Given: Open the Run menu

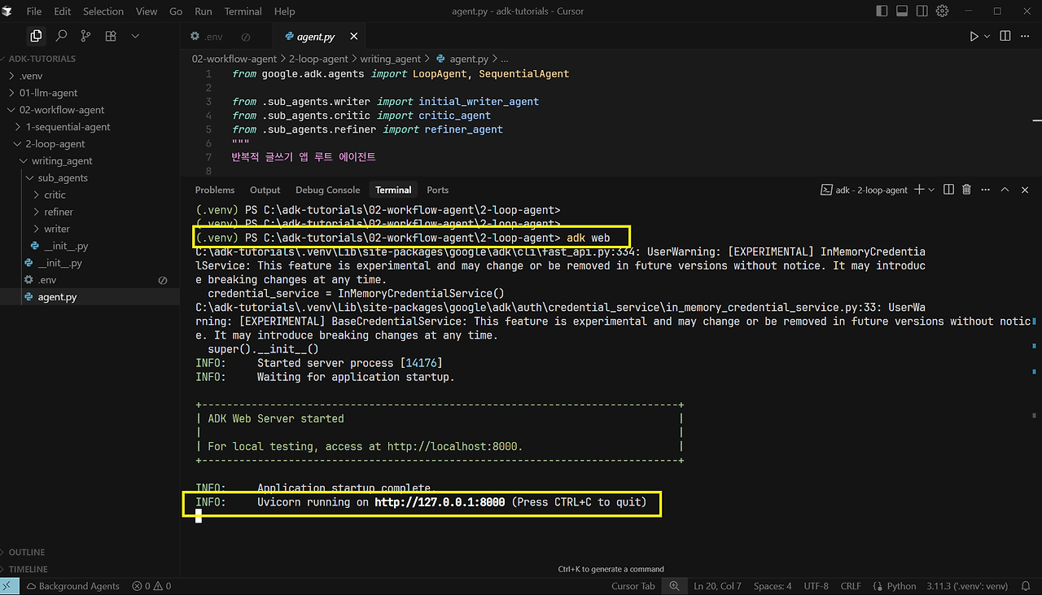Looking at the screenshot, I should pos(204,11).
